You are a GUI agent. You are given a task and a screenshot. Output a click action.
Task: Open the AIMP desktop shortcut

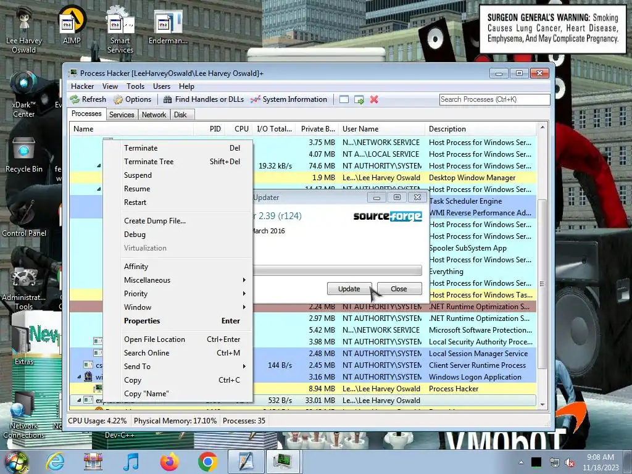click(x=72, y=26)
